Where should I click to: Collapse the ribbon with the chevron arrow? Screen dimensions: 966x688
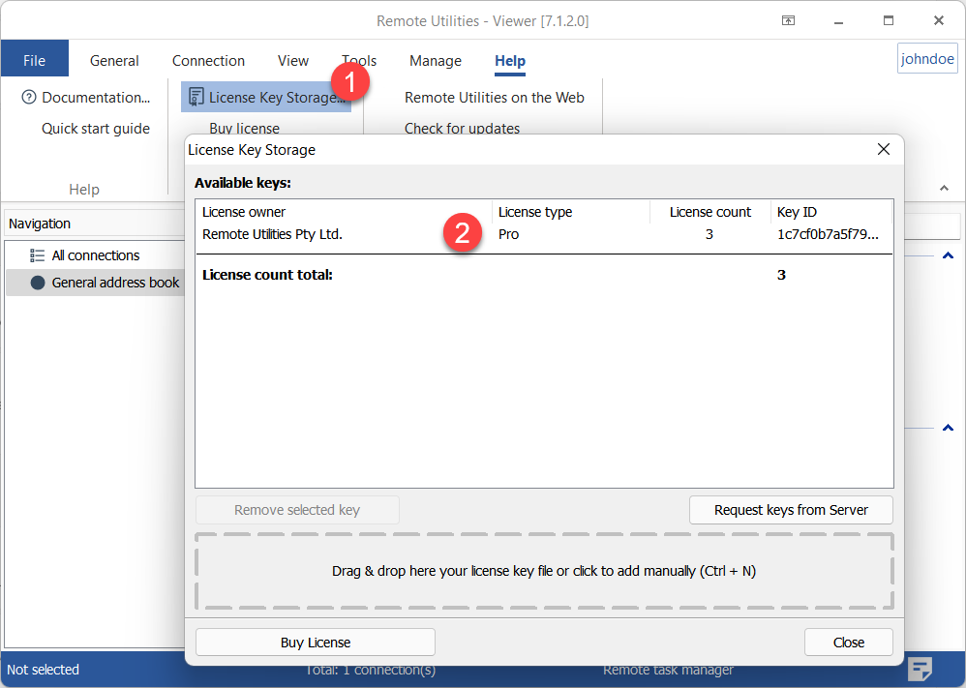point(944,188)
